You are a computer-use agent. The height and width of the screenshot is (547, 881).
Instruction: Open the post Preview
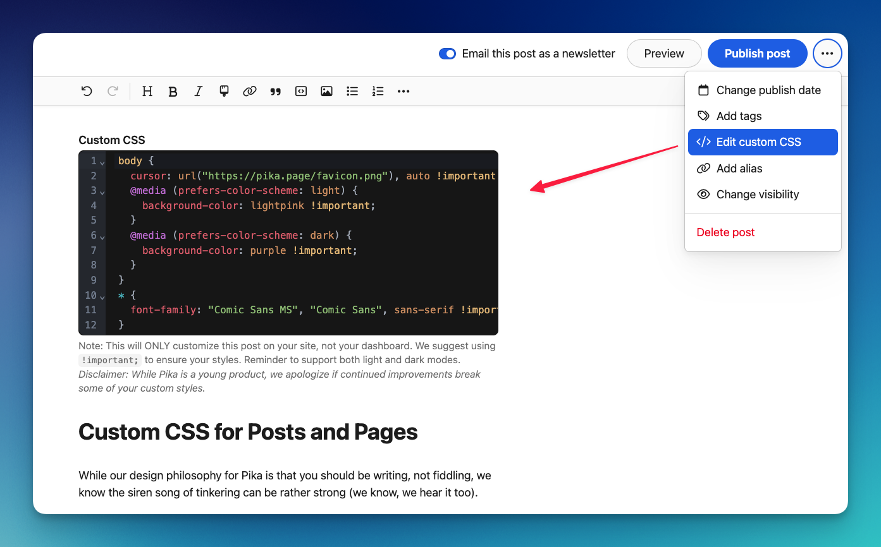pos(664,53)
